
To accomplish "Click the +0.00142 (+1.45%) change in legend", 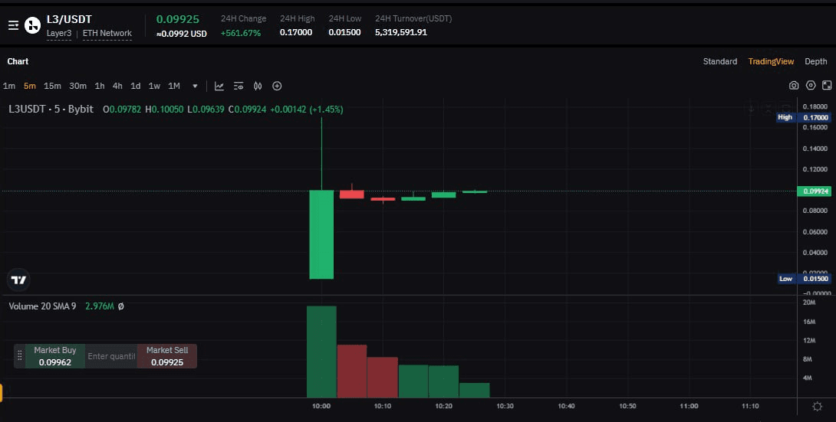I will 307,109.
